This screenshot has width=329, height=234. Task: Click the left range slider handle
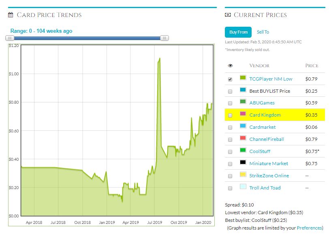pyautogui.click(x=10, y=38)
